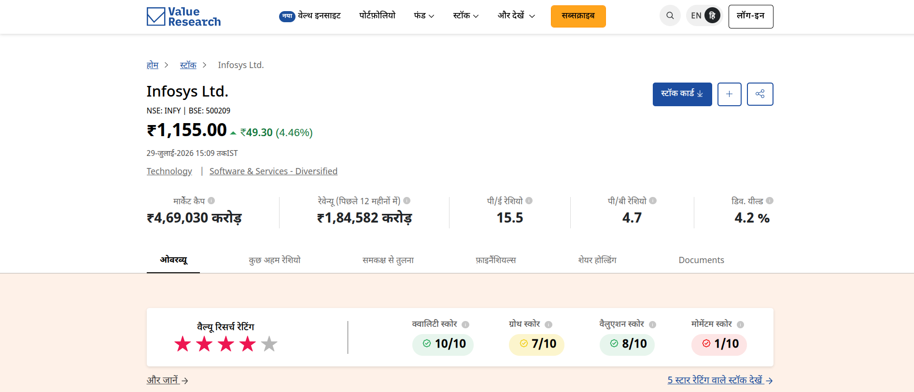Expand the स्टॉक dropdown menu

[466, 15]
